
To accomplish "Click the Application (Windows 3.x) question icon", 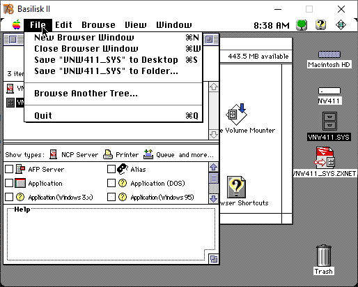I will click(20, 197).
